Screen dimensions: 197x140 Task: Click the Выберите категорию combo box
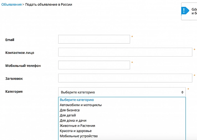click(118, 92)
